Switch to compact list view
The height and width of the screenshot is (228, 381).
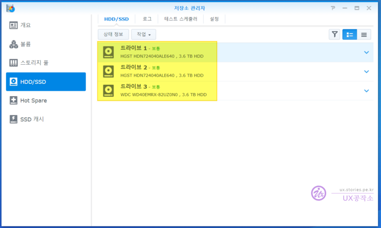pos(364,35)
